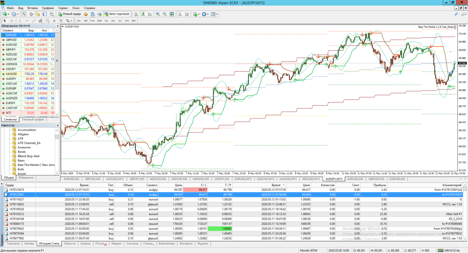
Task: Open the Strategy Tester icon
Action: 52,14
